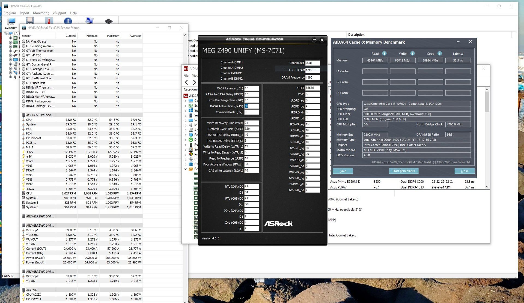Click the IA: VmaxStress sensor icon
This screenshot has width=524, height=303.
[24, 41]
